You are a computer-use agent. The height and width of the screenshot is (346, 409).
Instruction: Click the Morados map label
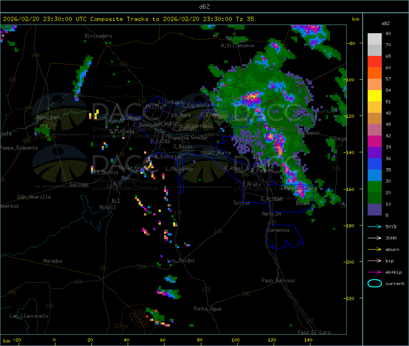click(53, 261)
